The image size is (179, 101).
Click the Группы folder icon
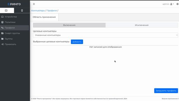(x=2, y=39)
